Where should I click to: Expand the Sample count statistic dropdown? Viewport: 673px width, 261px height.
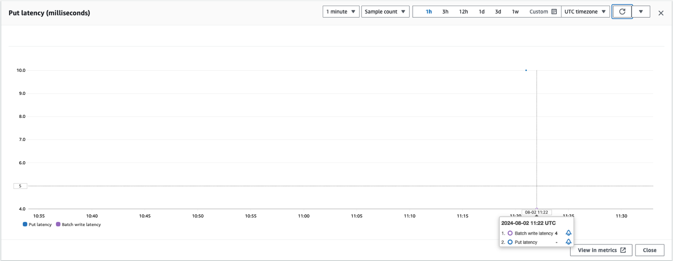coord(385,12)
